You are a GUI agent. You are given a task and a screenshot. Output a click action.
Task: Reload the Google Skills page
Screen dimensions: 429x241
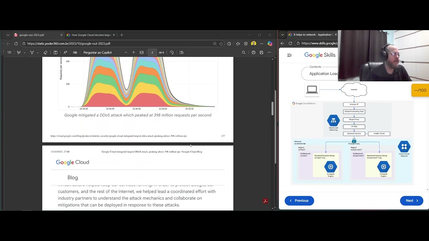(x=290, y=44)
